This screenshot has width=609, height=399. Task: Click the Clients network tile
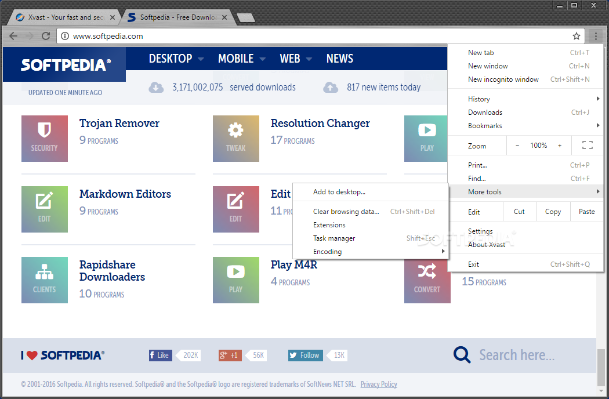(x=45, y=280)
